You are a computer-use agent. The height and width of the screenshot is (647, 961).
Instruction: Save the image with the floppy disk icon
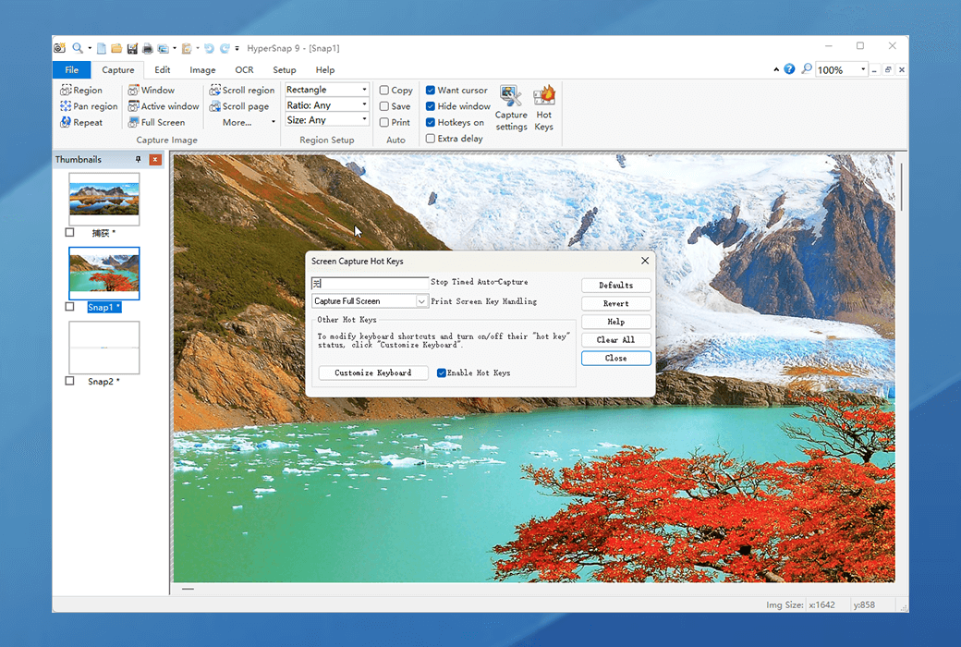(132, 48)
